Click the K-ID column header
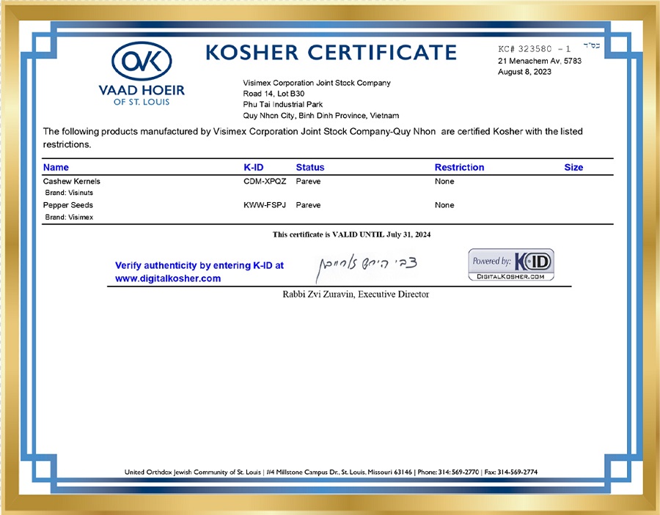 pos(254,167)
